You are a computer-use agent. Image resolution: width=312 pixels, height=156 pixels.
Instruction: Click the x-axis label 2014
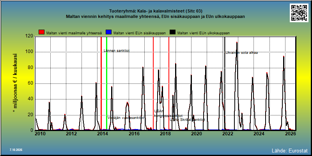[x=103, y=134]
